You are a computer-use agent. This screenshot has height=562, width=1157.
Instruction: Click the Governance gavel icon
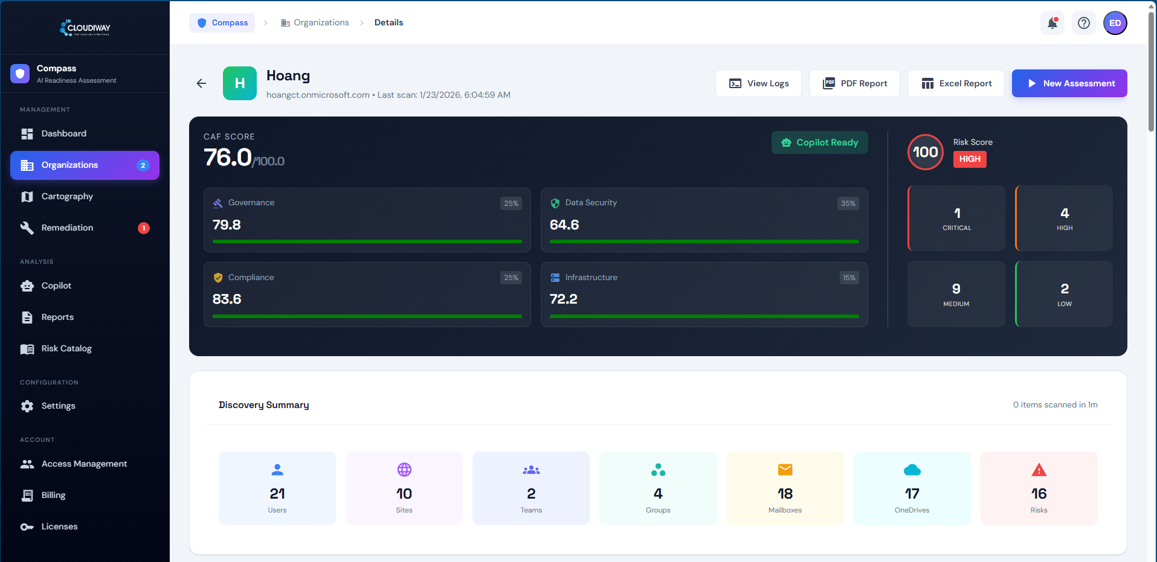[218, 203]
